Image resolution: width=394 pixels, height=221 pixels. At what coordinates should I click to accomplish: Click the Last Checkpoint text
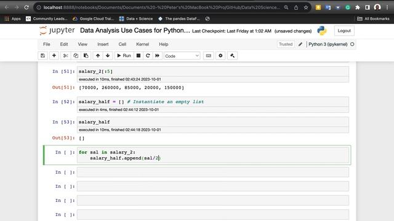point(231,31)
